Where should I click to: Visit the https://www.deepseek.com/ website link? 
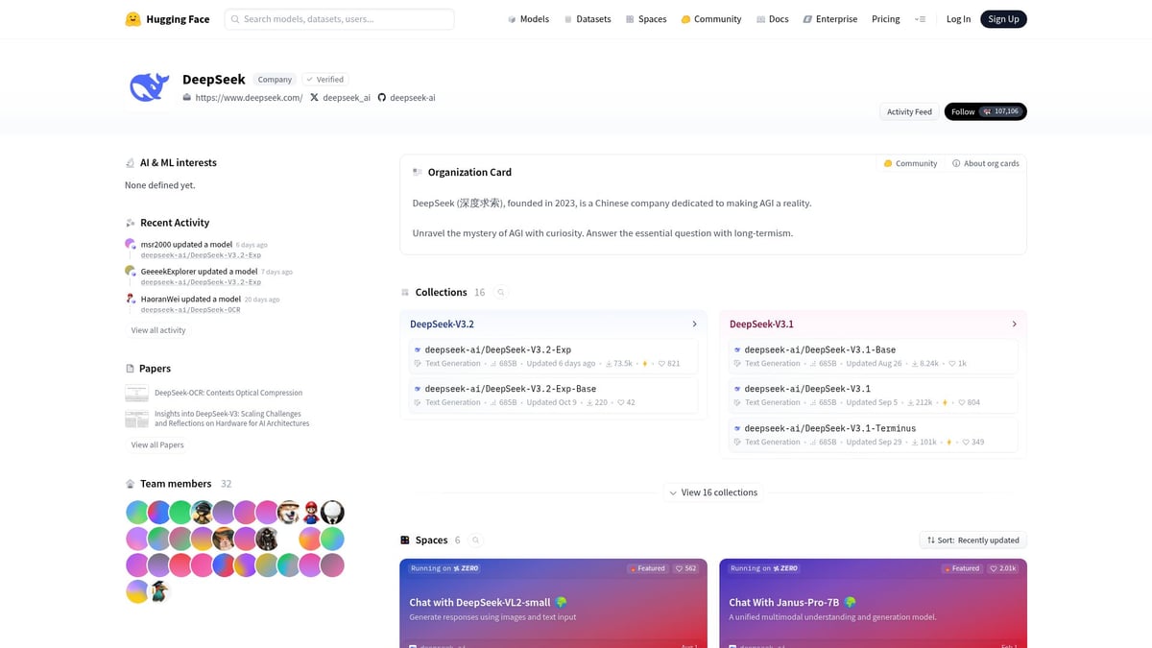tap(243, 98)
